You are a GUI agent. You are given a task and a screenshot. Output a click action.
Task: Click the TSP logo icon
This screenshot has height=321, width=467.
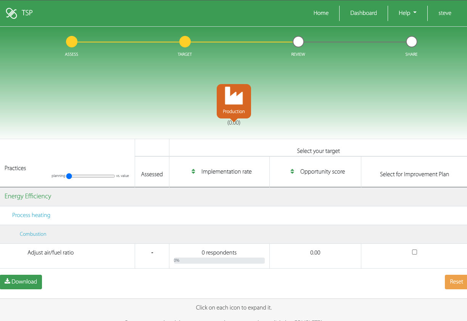pos(11,13)
